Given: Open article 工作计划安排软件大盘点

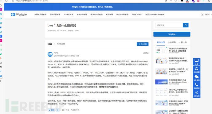Looking at the screenshot, I should point(178,81).
